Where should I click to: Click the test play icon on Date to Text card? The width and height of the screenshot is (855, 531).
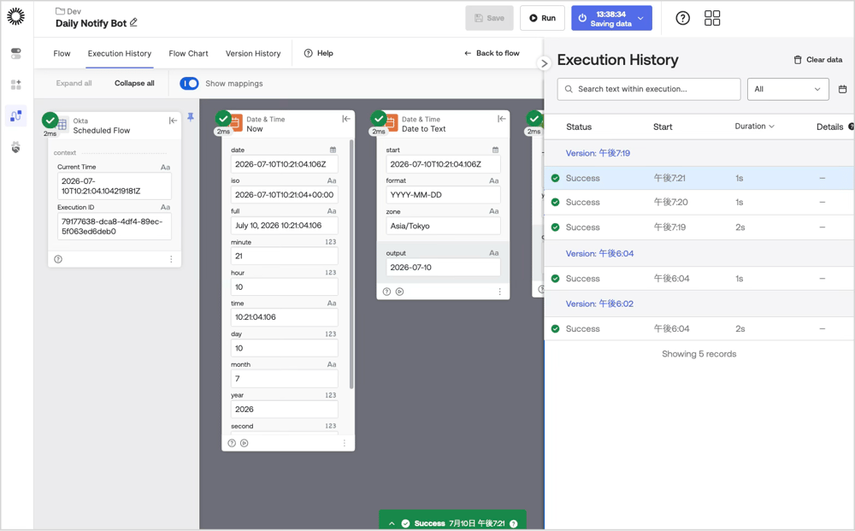pos(399,292)
